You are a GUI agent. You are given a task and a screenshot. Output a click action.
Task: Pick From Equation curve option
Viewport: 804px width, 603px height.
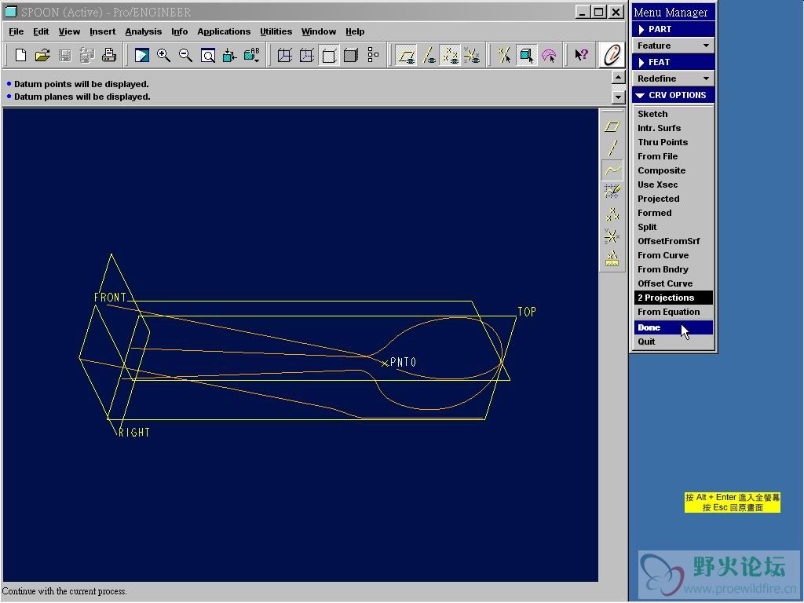673,312
